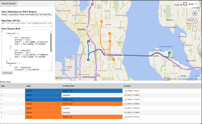Click coordinates -122.31289, 47.61814

point(131,117)
